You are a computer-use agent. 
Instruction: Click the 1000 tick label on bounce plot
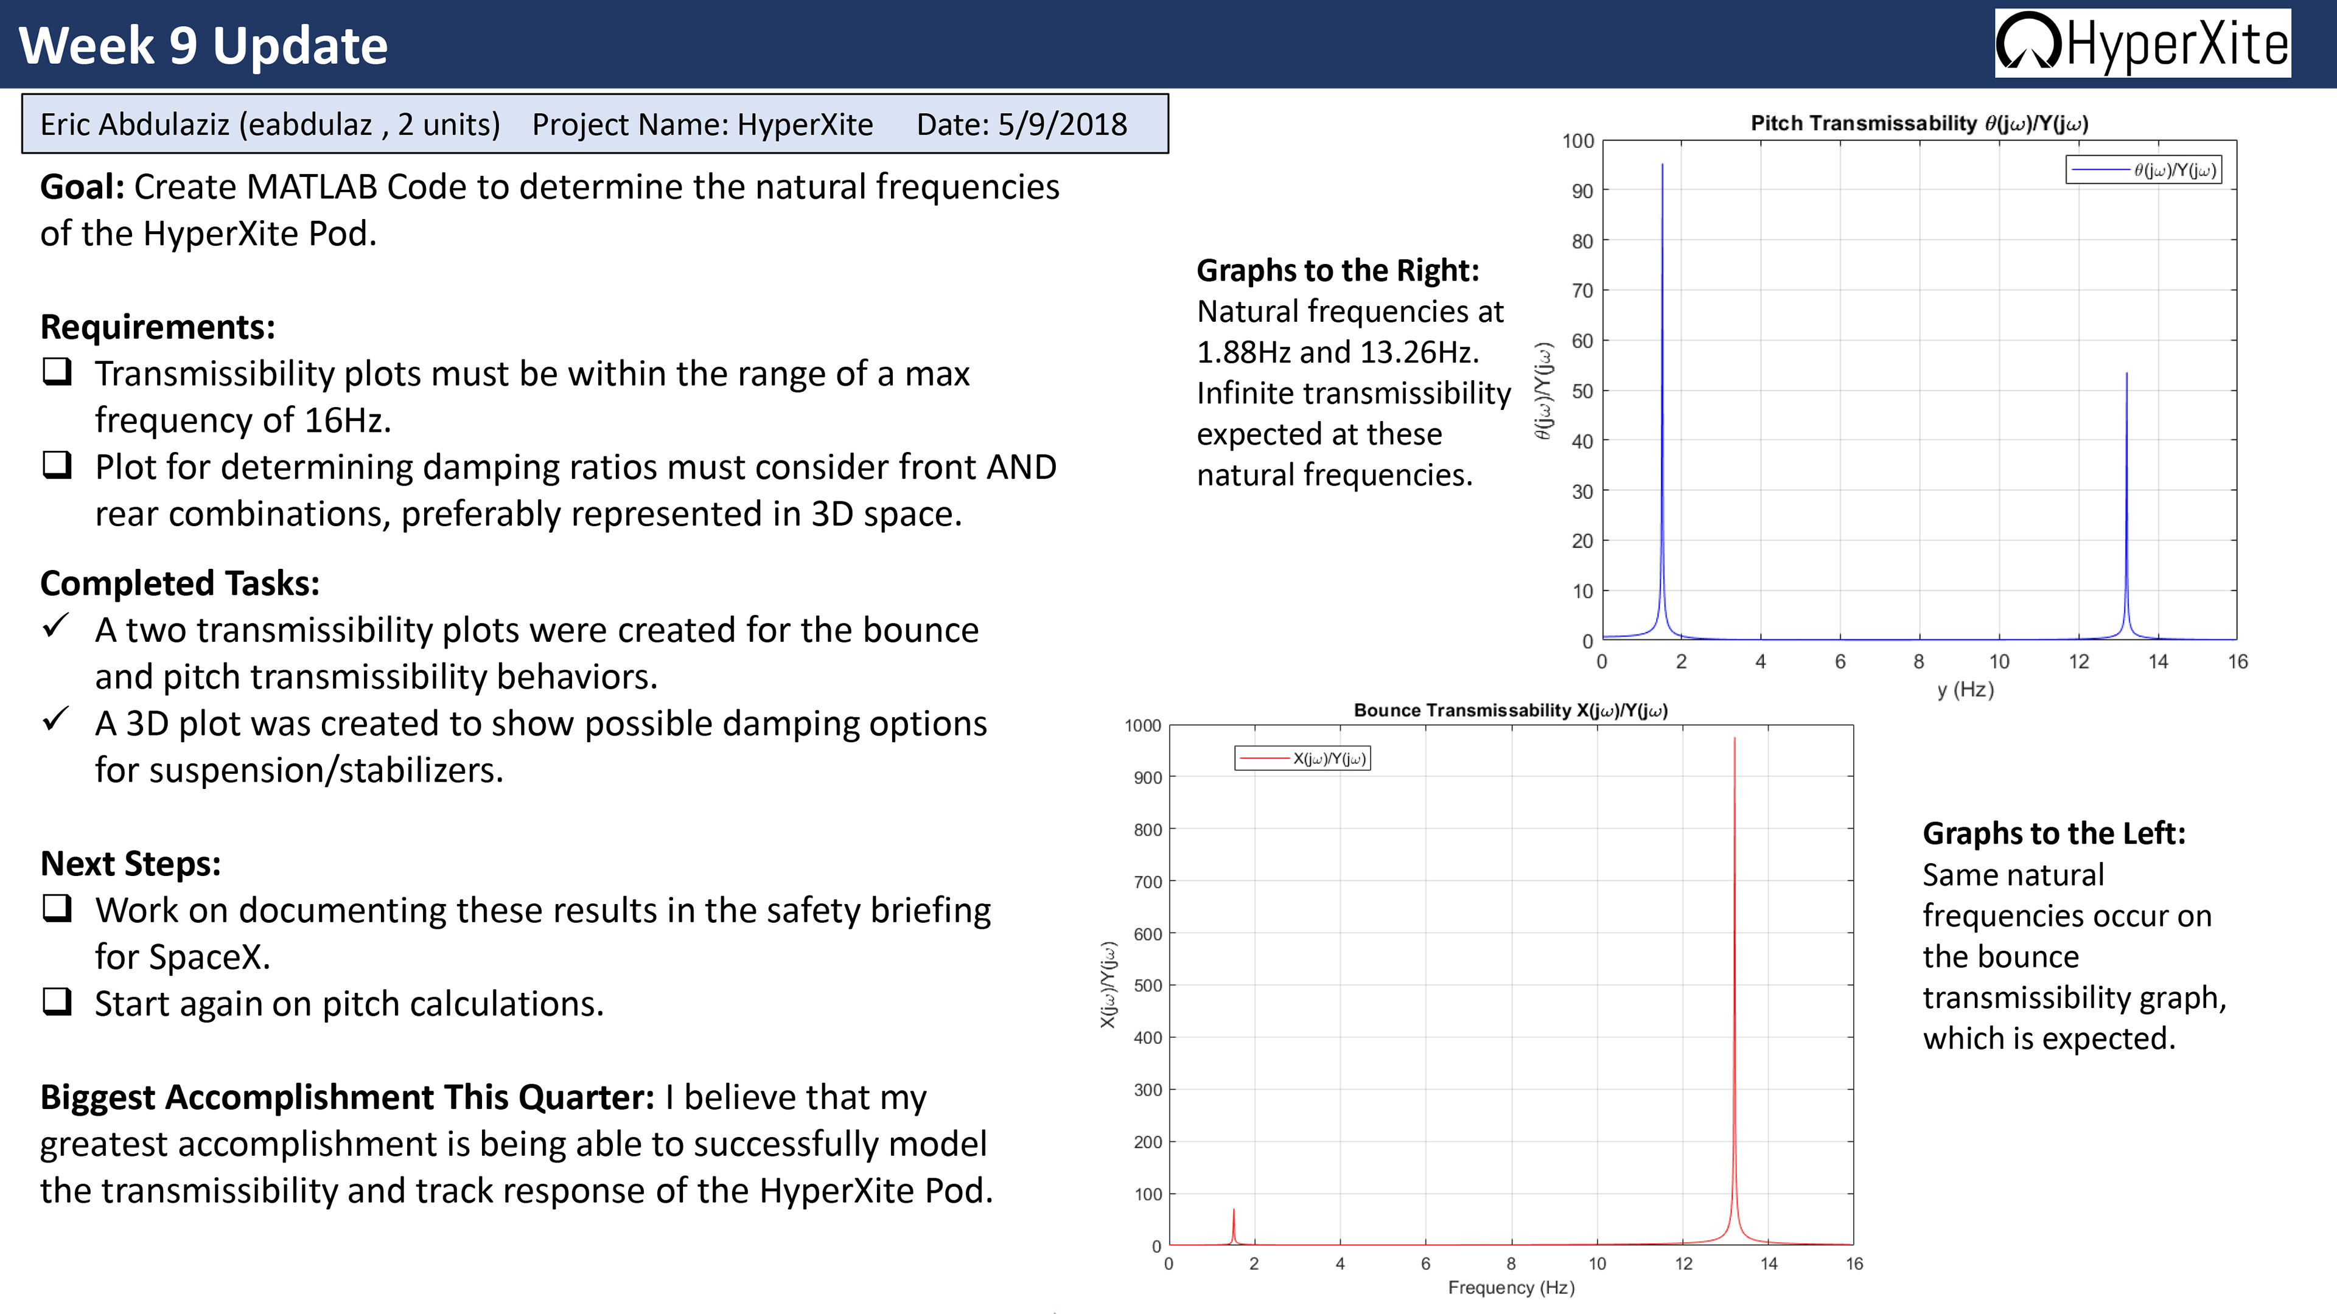(1142, 726)
